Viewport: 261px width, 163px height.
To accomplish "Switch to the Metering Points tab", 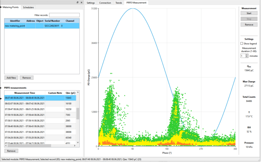I will [11, 7].
